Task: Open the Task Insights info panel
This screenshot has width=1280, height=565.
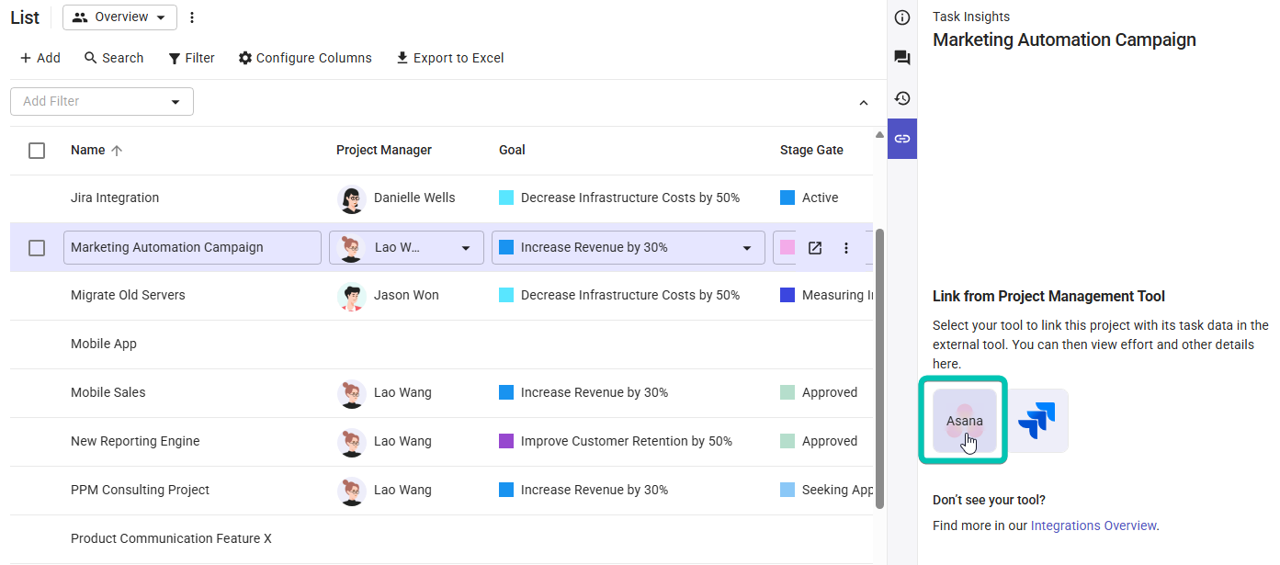Action: tap(901, 17)
